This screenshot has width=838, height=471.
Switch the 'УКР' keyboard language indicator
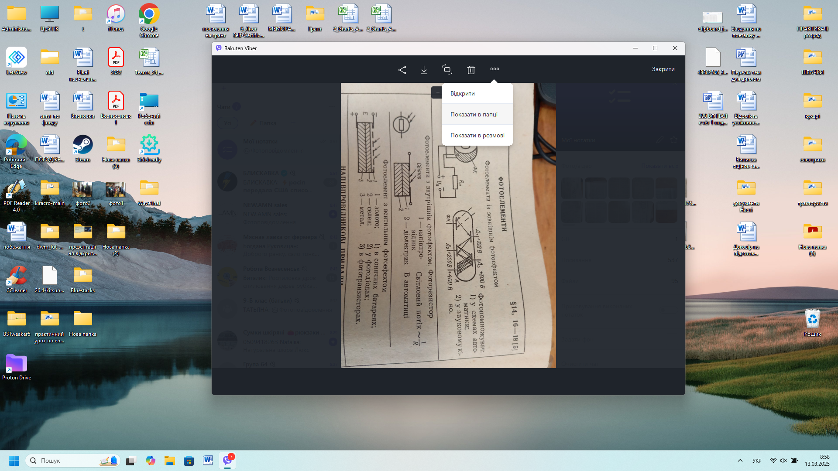(x=757, y=461)
